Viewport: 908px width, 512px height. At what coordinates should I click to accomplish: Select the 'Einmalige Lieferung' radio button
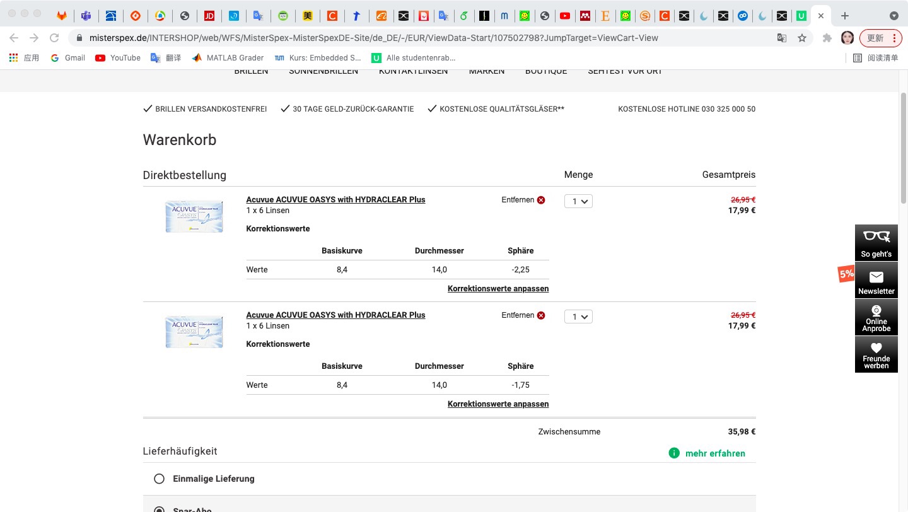[159, 479]
